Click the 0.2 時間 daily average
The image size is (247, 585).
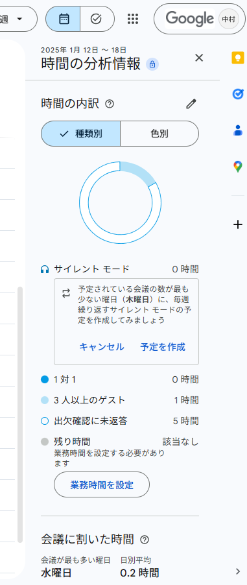pos(139,573)
